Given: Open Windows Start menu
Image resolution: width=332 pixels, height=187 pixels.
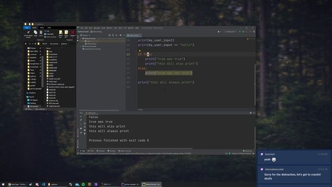Looking at the screenshot, I should pyautogui.click(x=3, y=184).
